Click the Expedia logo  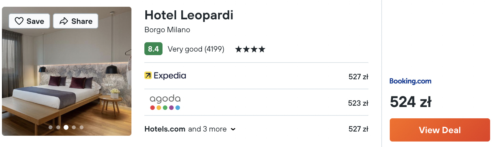(x=165, y=76)
